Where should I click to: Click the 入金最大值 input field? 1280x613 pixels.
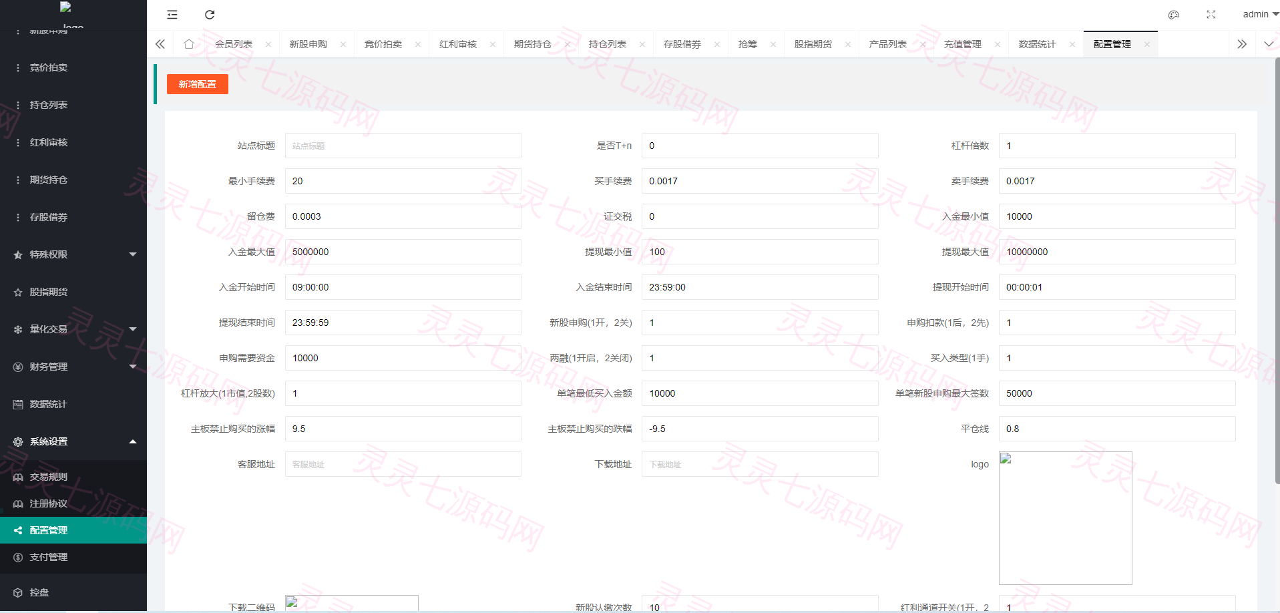coord(403,252)
